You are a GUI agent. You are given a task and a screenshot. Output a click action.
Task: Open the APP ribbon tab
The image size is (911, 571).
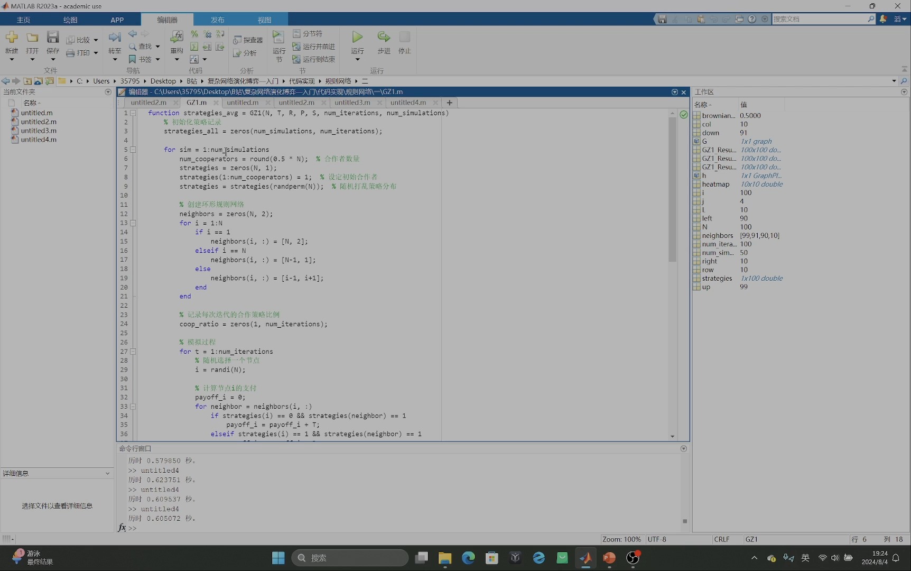[117, 20]
